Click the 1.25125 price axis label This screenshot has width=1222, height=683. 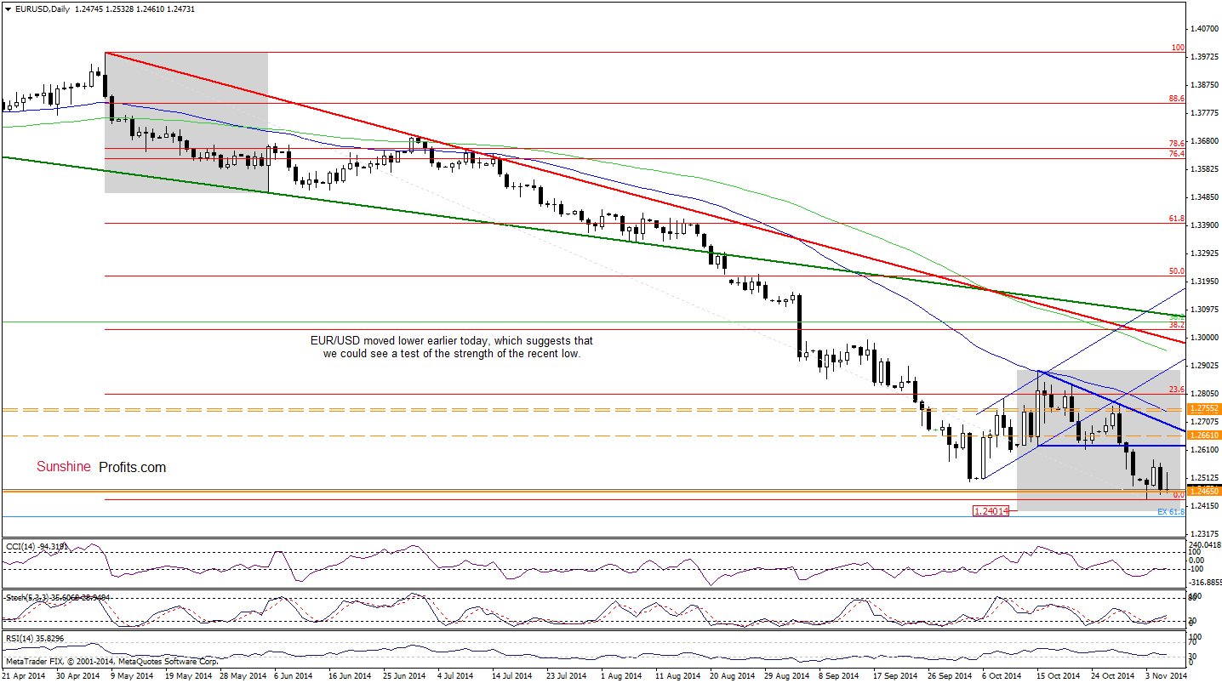coord(1206,478)
